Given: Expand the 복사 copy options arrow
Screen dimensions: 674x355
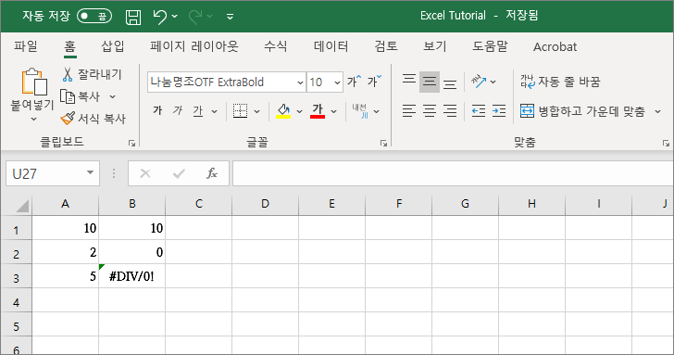Looking at the screenshot, I should [x=113, y=96].
